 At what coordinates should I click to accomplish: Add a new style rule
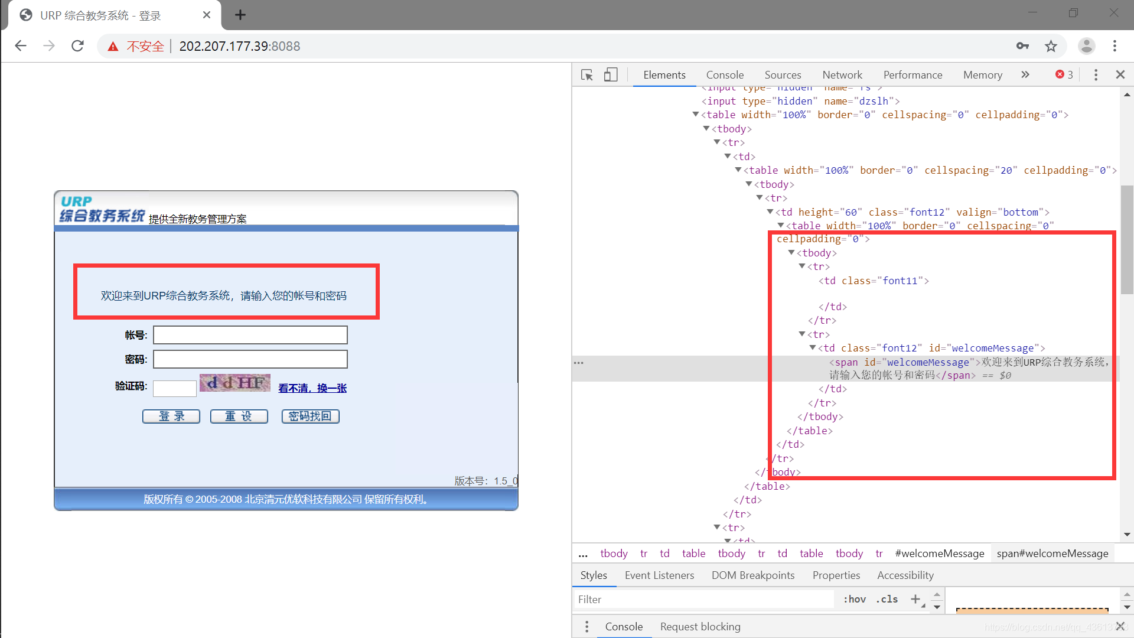pyautogui.click(x=915, y=599)
